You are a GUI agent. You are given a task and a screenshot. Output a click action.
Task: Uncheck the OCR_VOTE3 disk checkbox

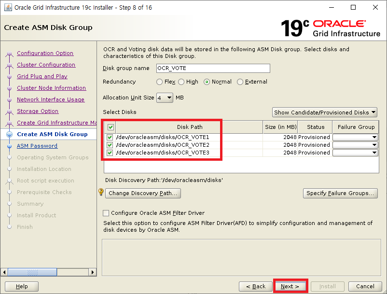110,153
